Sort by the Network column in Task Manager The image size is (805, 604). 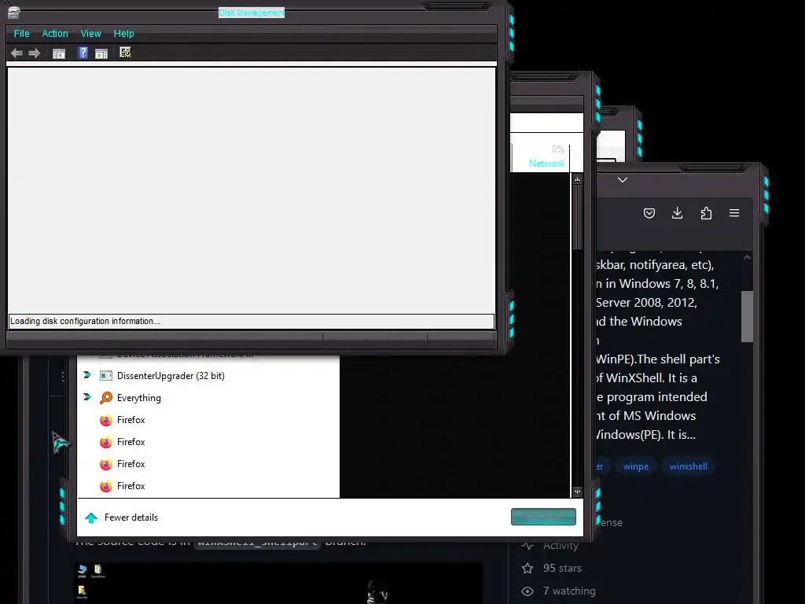click(x=547, y=164)
